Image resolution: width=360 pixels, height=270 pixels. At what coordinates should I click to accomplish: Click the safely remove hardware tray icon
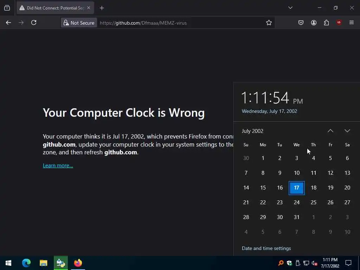298,263
